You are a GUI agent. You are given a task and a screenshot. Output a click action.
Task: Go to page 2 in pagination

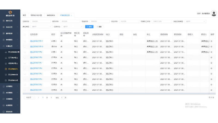47,98
